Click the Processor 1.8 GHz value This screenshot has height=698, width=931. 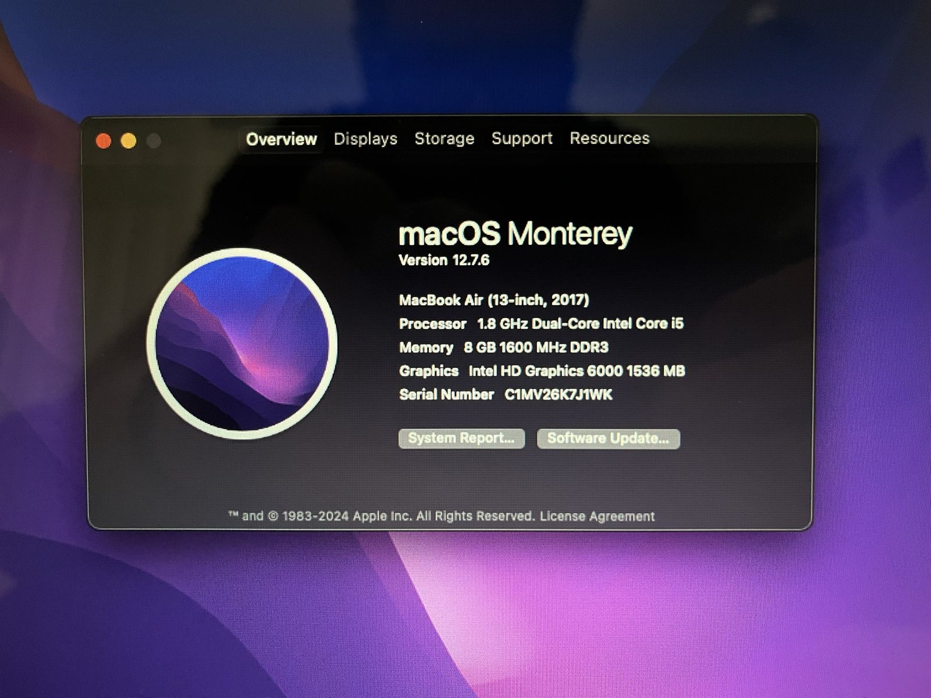tap(580, 323)
